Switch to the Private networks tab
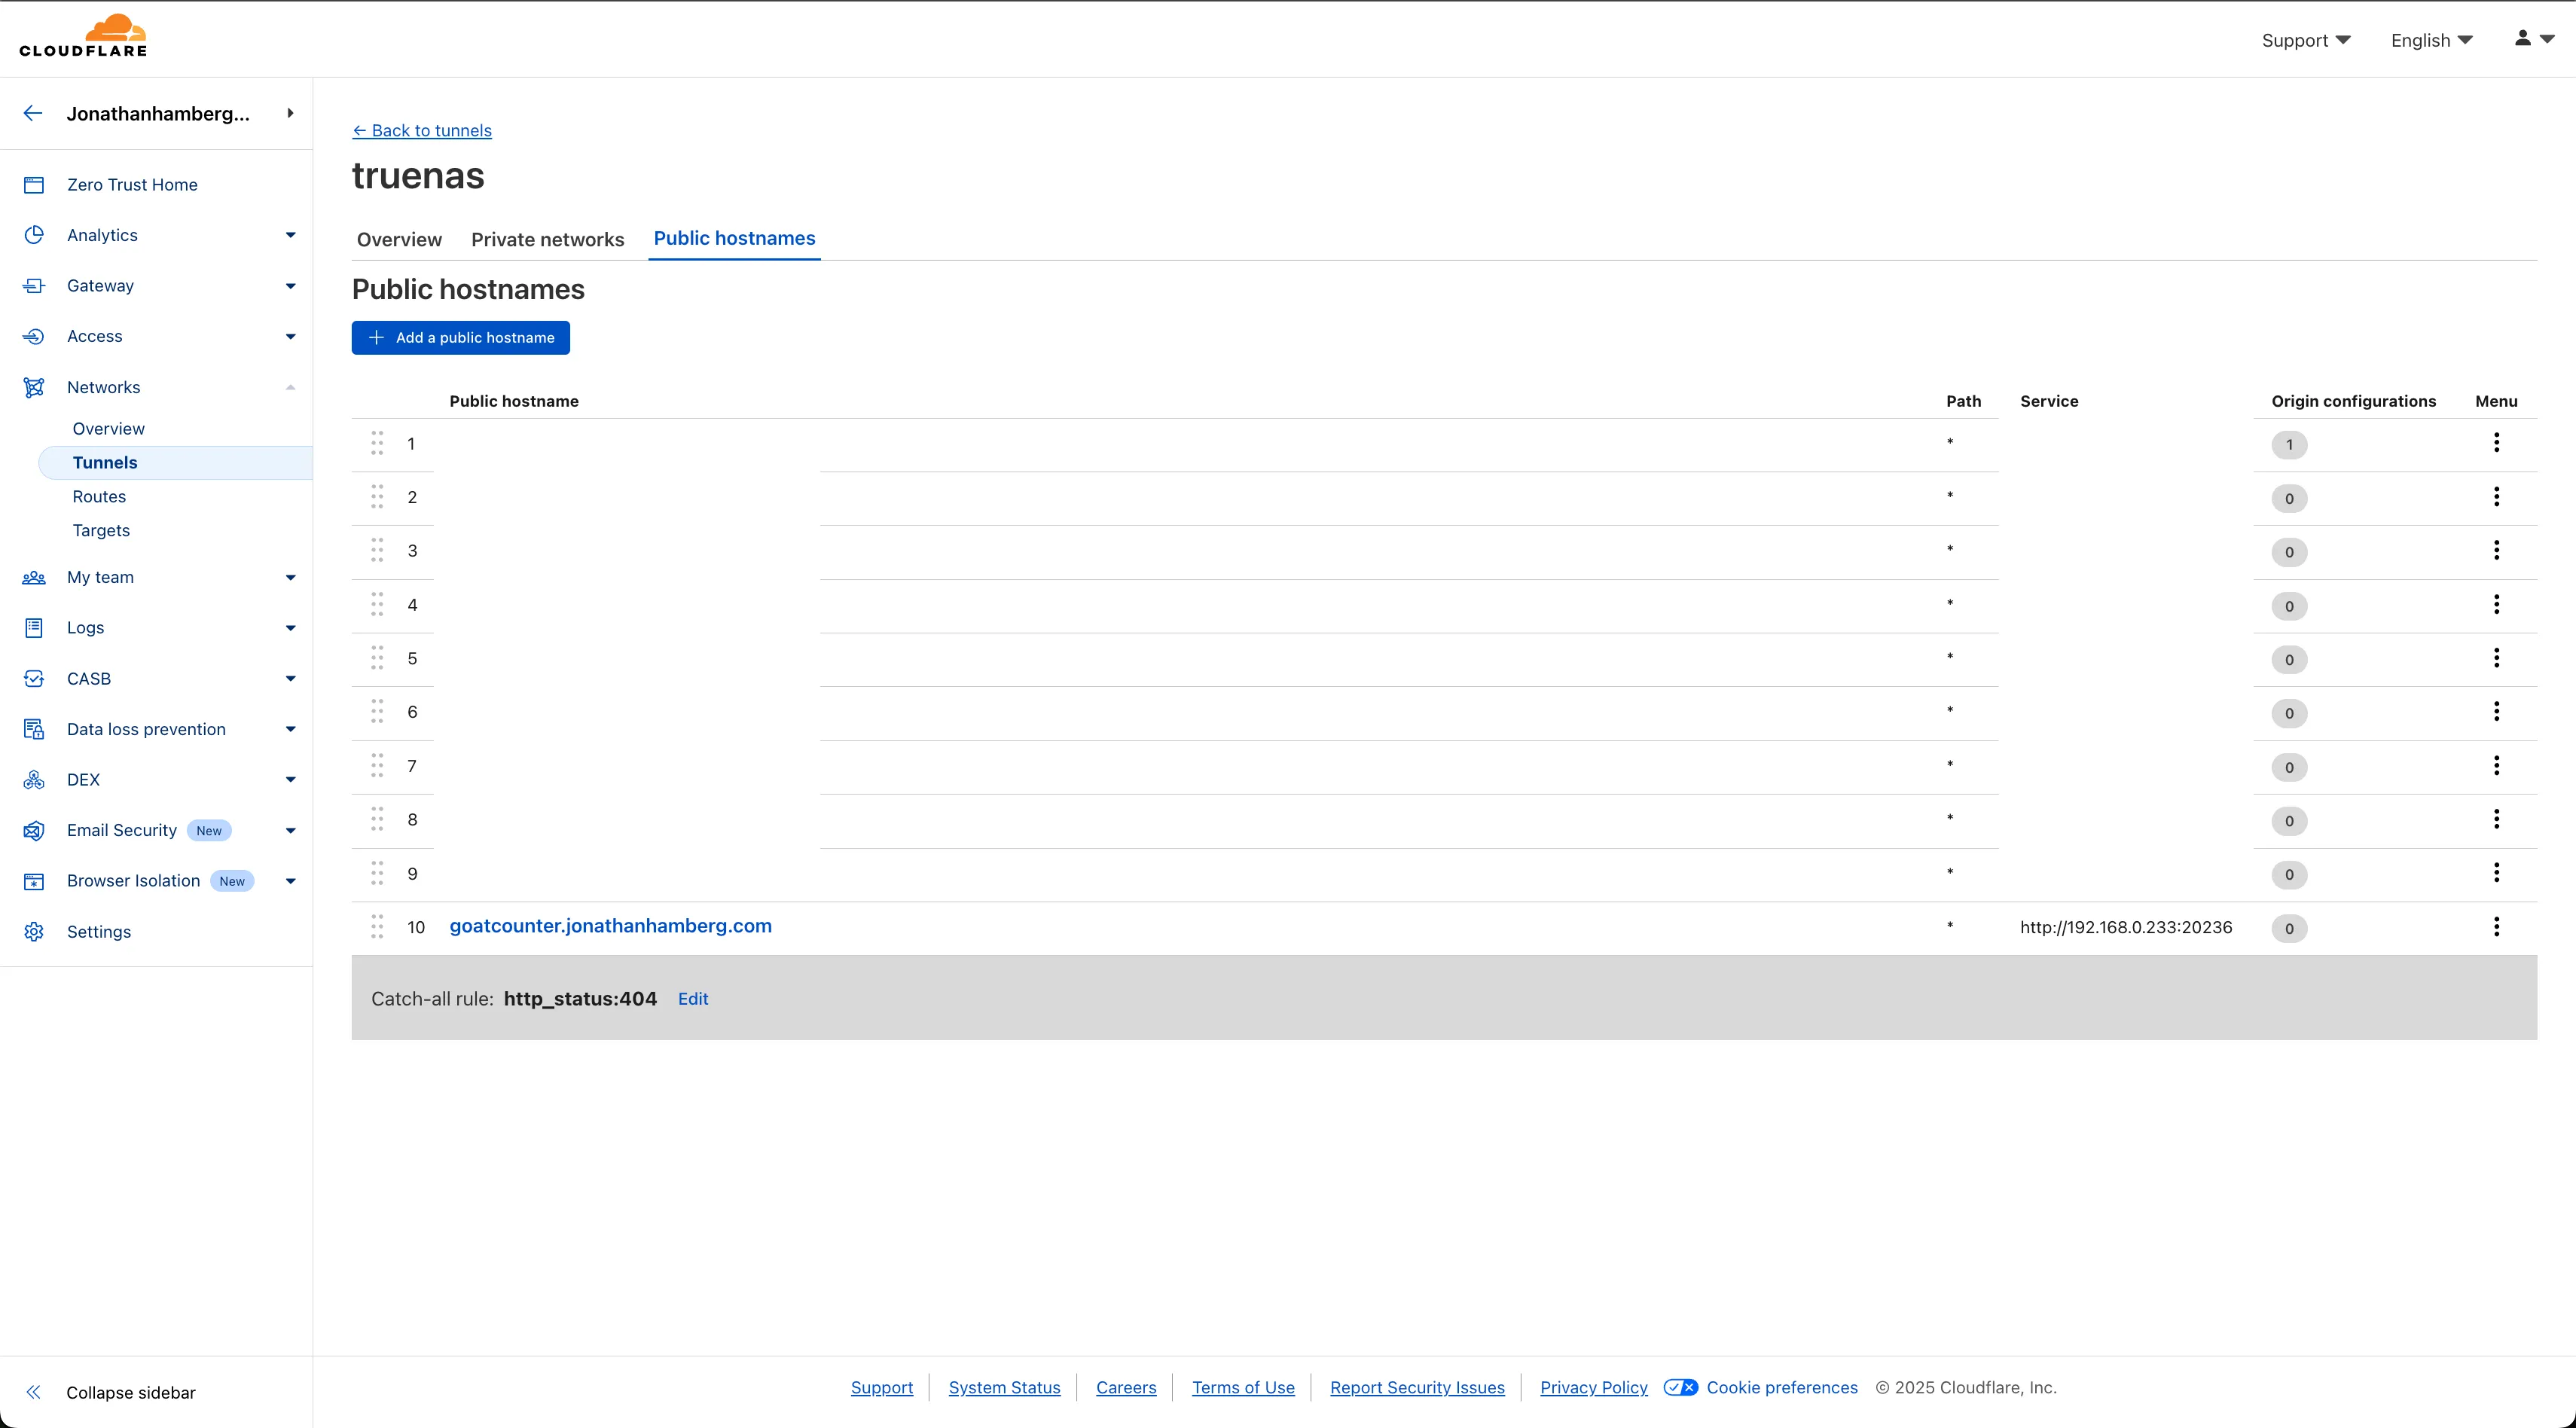Viewport: 2576px width, 1428px height. click(548, 240)
